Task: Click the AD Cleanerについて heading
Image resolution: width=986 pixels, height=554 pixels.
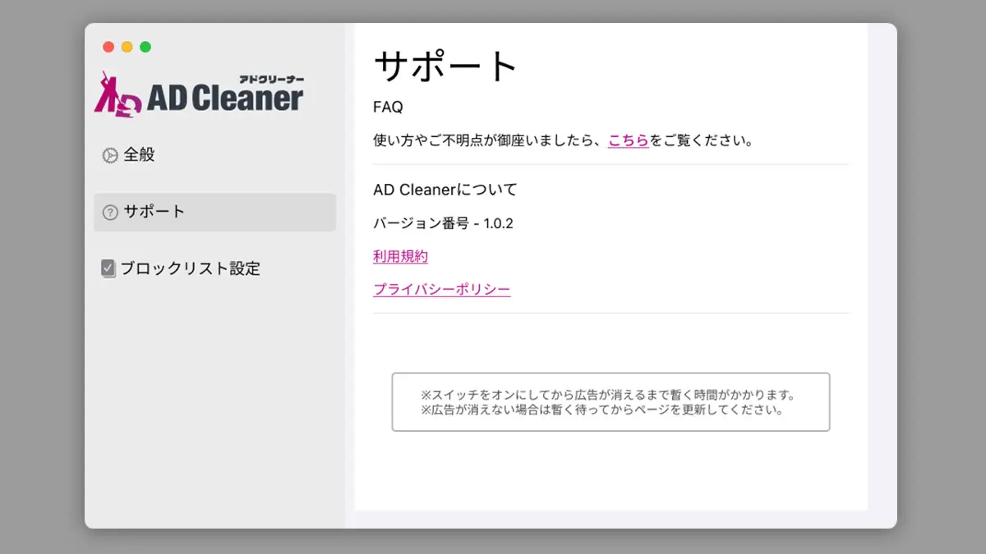Action: [445, 190]
